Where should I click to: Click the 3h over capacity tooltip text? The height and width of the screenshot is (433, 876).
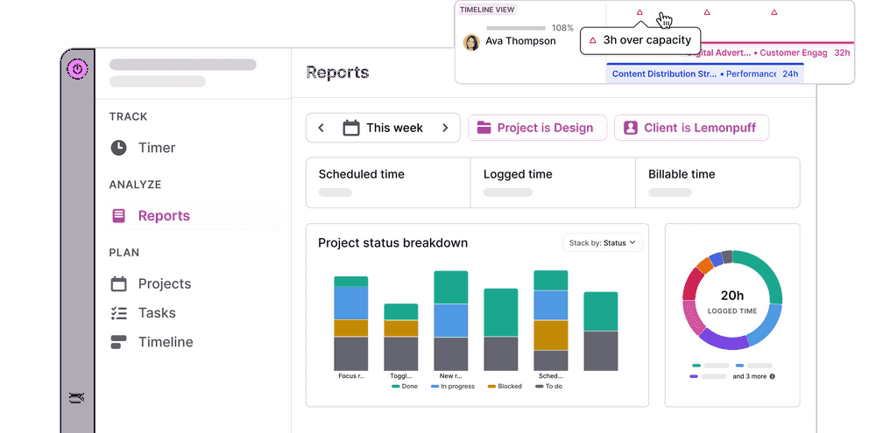647,40
